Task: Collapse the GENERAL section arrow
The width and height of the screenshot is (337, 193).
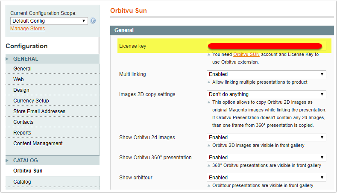Action: tap(7, 59)
